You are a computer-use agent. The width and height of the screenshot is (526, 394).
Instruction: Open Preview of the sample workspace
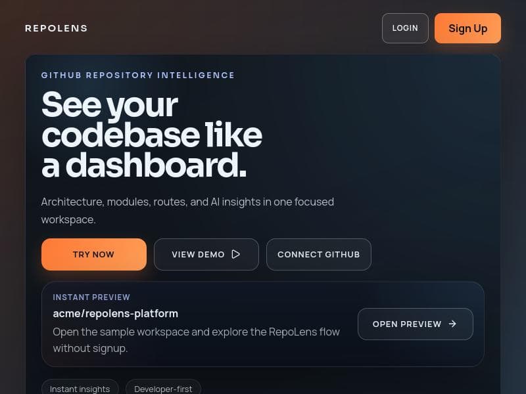pos(407,324)
